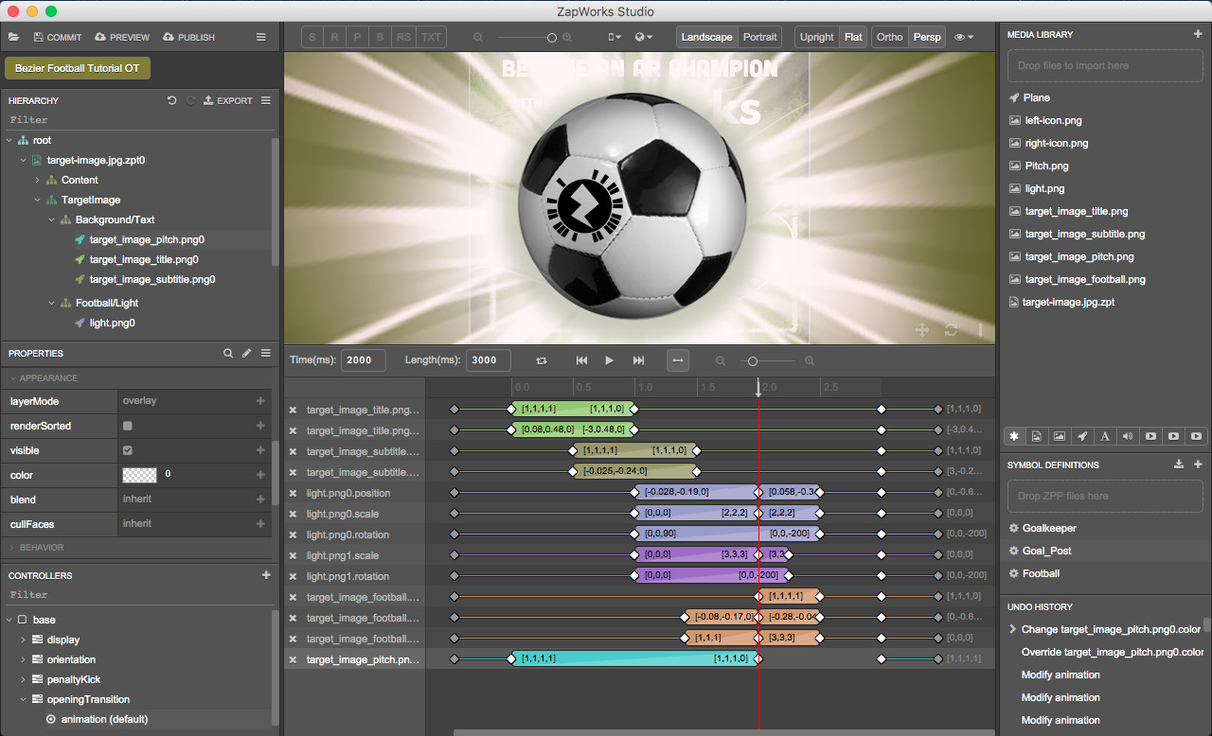Image resolution: width=1212 pixels, height=736 pixels.
Task: Click the audio speaker filter icon in Media Library
Action: [x=1128, y=436]
